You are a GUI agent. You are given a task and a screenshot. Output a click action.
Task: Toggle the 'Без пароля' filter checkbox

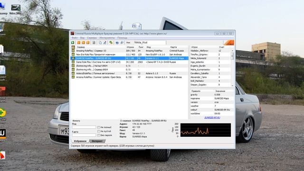[x=99, y=135]
